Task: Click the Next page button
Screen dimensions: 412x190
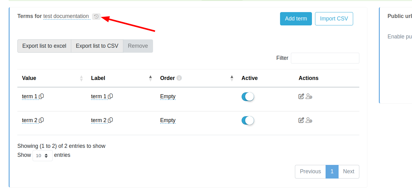Action: [x=349, y=172]
